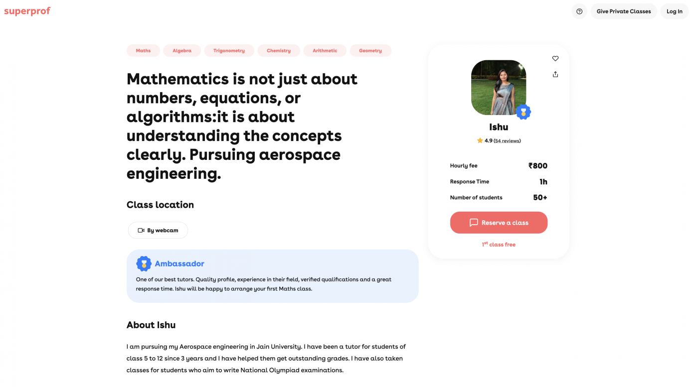Open the Trigonometry subject tag
Image resolution: width=698 pixels, height=387 pixels.
229,51
